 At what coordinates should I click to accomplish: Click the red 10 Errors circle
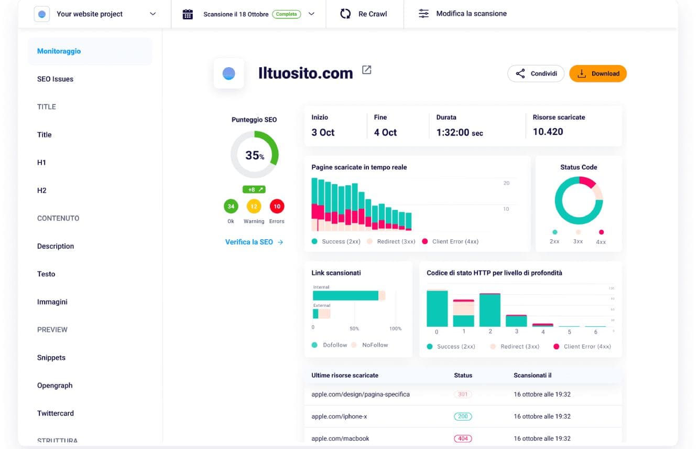click(277, 206)
